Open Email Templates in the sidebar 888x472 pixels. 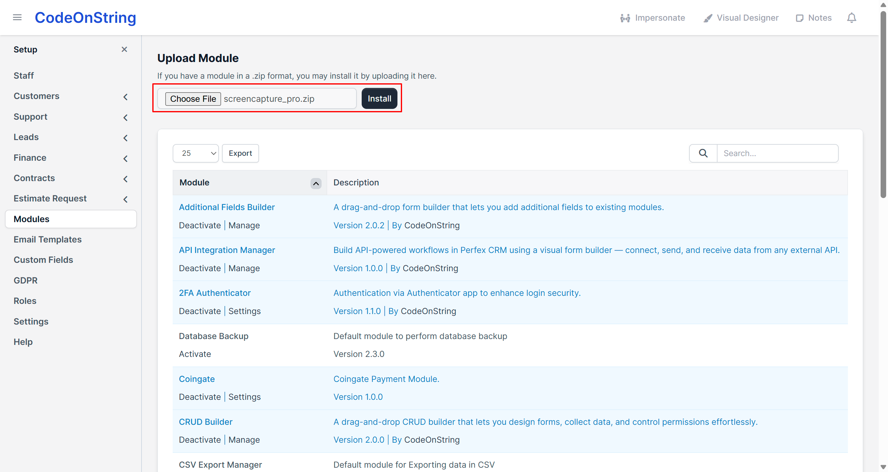pyautogui.click(x=47, y=239)
